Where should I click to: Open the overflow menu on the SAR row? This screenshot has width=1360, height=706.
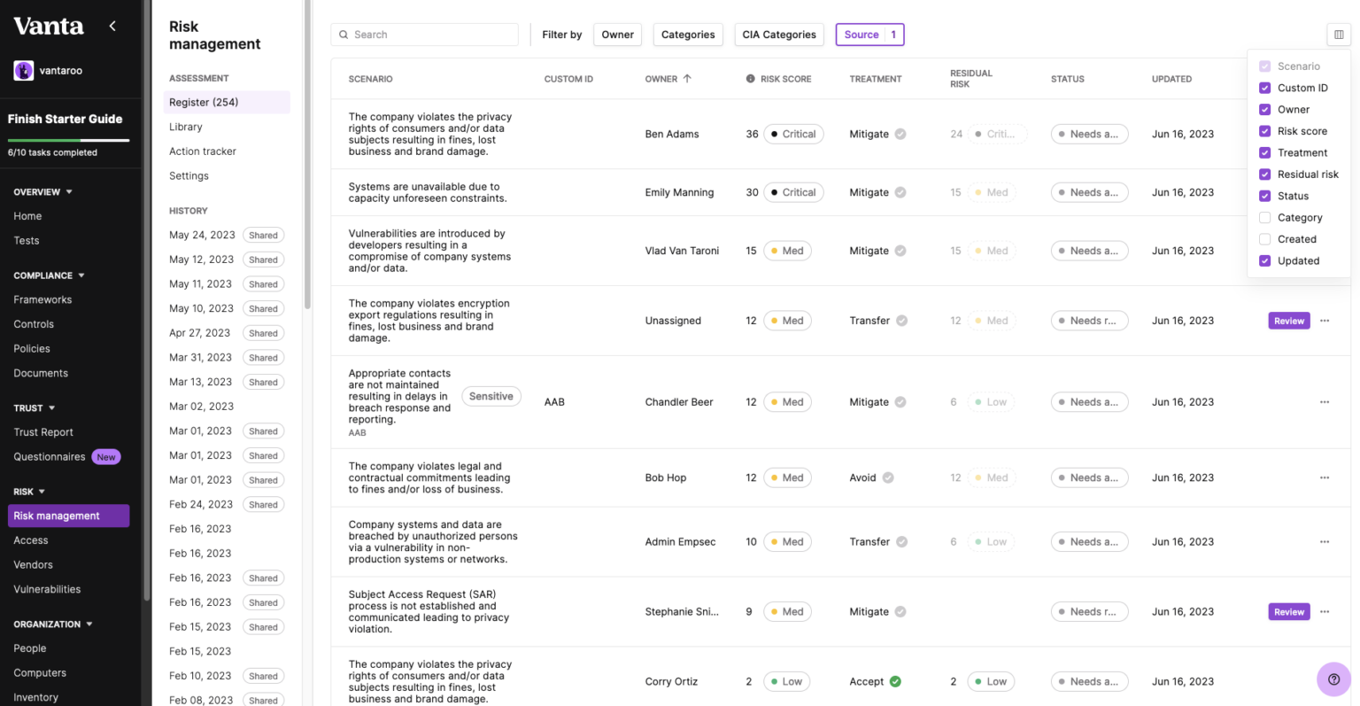tap(1325, 611)
